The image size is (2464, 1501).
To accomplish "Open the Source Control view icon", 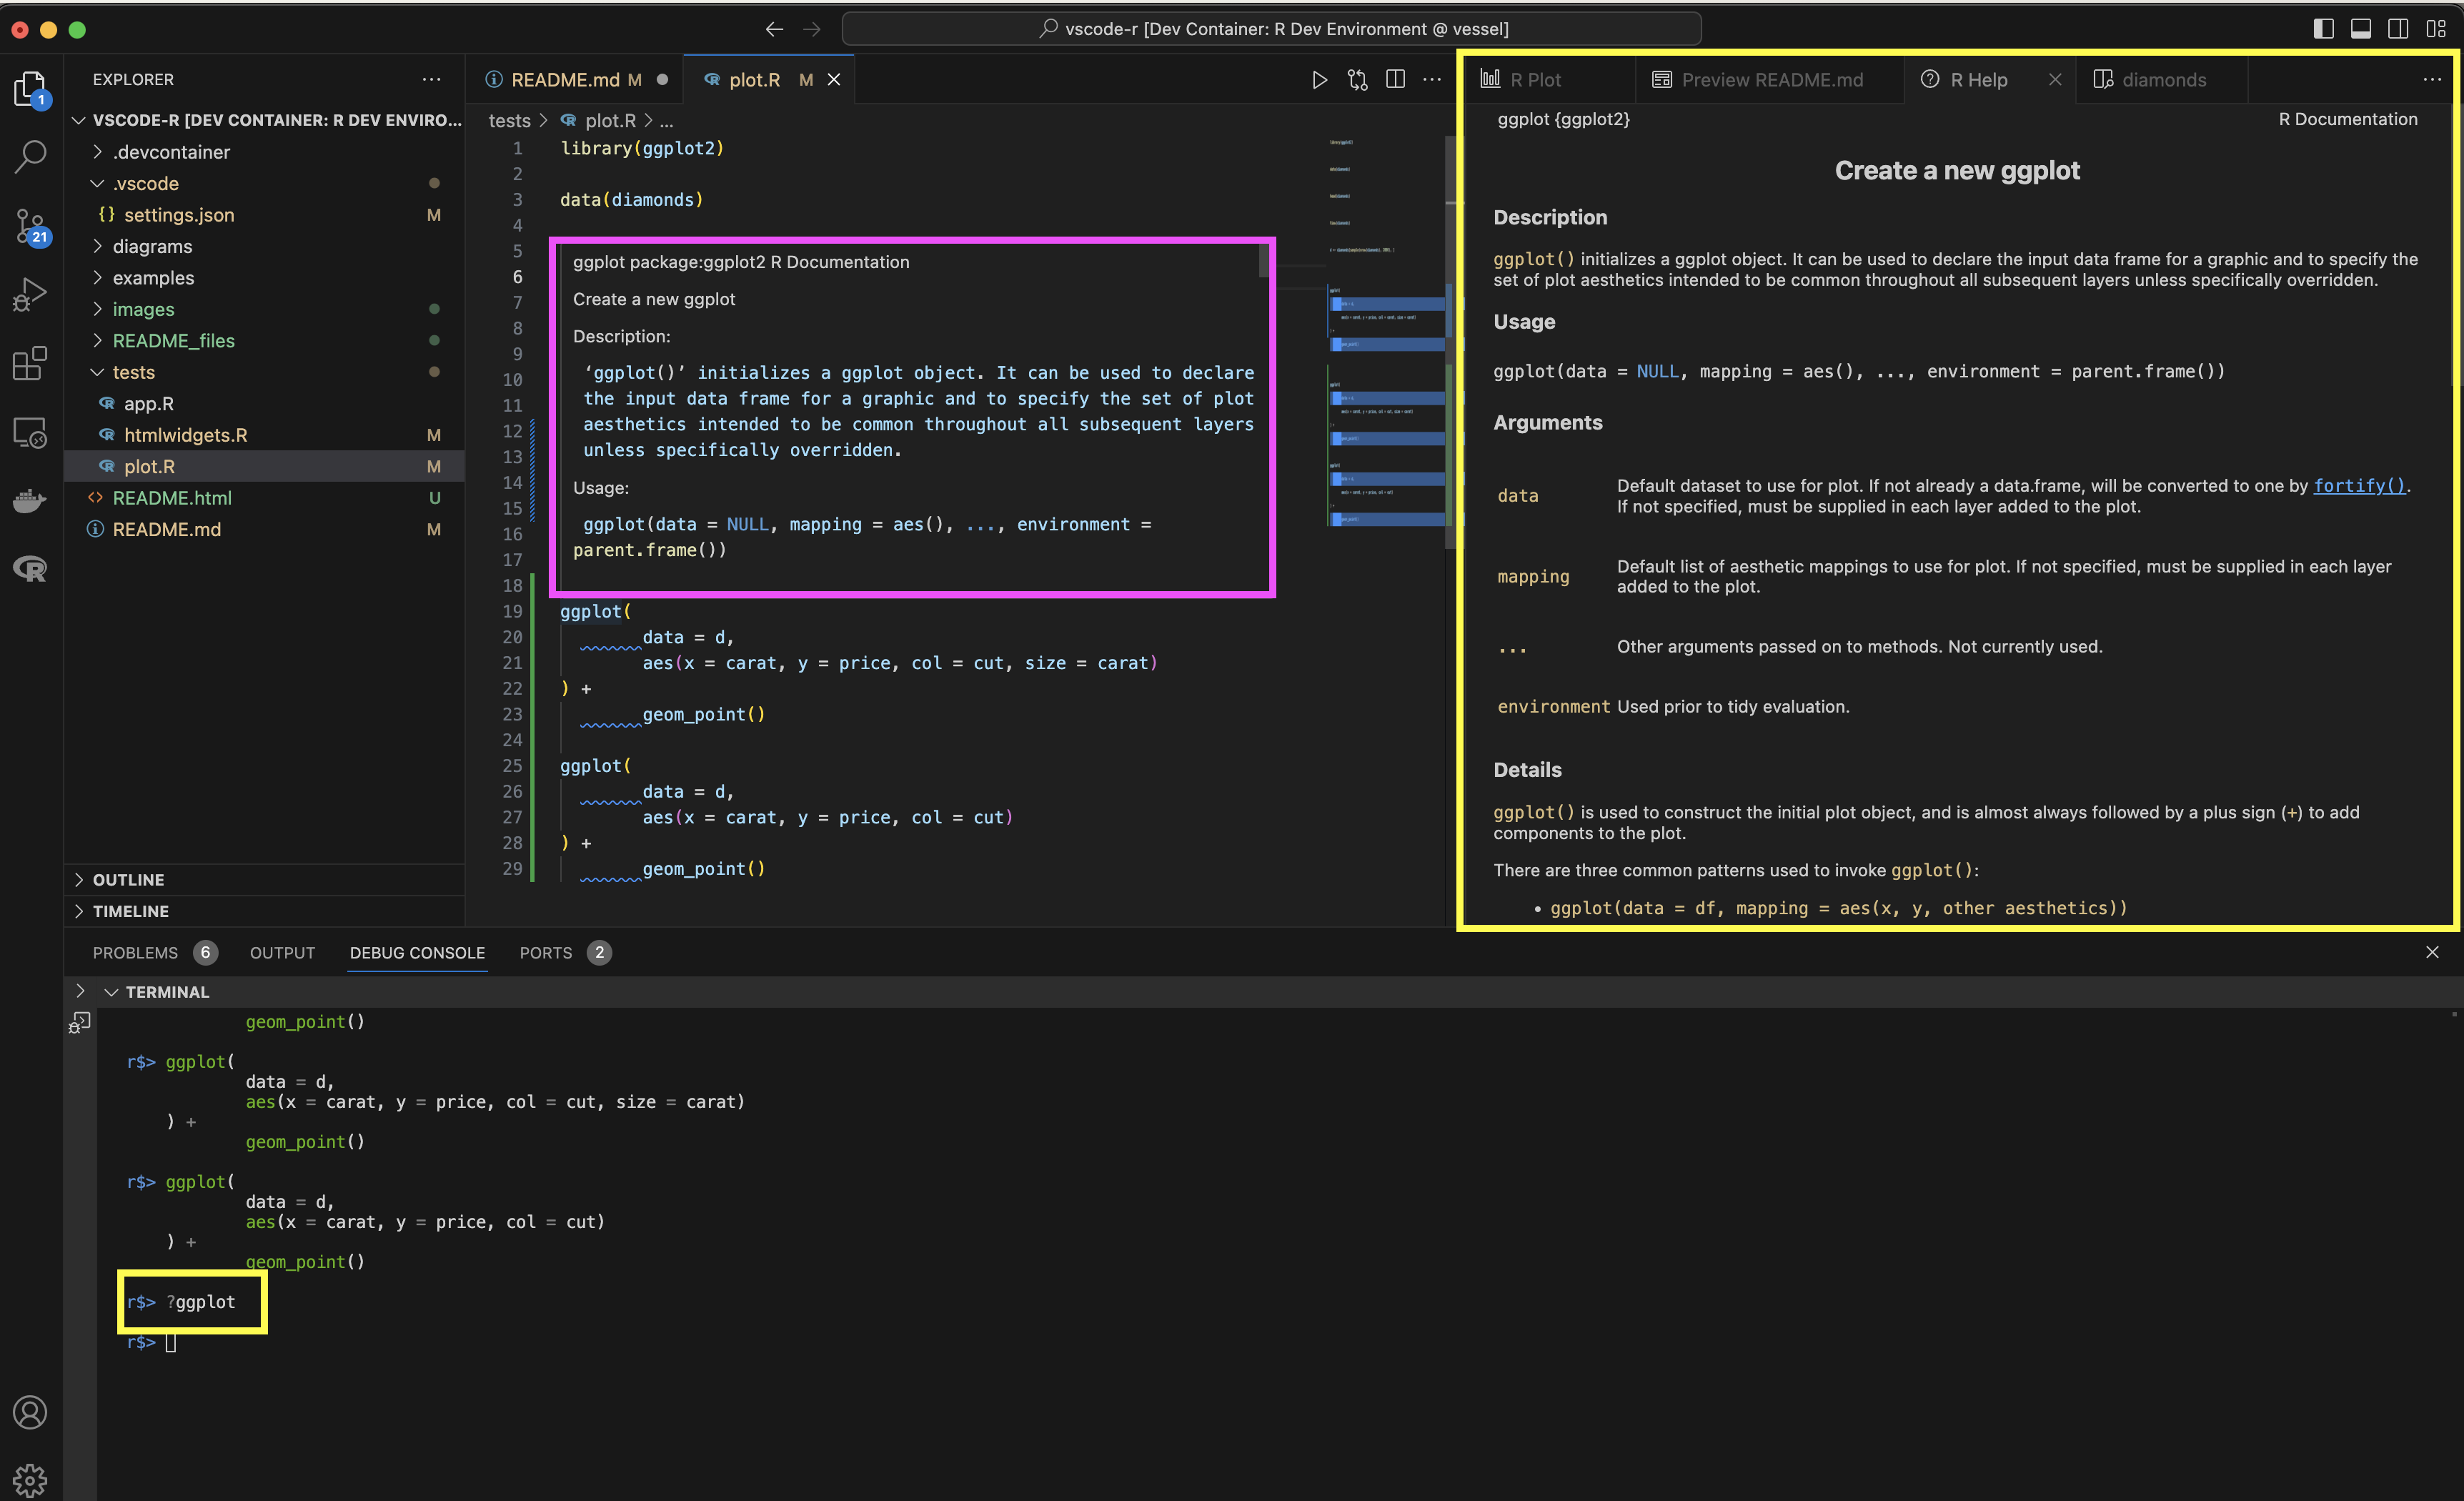I will click(x=30, y=225).
